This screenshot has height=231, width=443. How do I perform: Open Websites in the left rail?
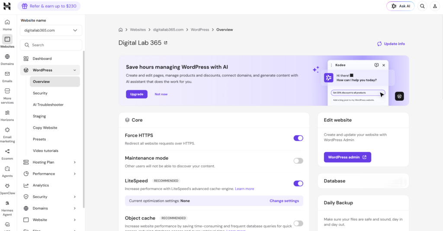pos(7,42)
